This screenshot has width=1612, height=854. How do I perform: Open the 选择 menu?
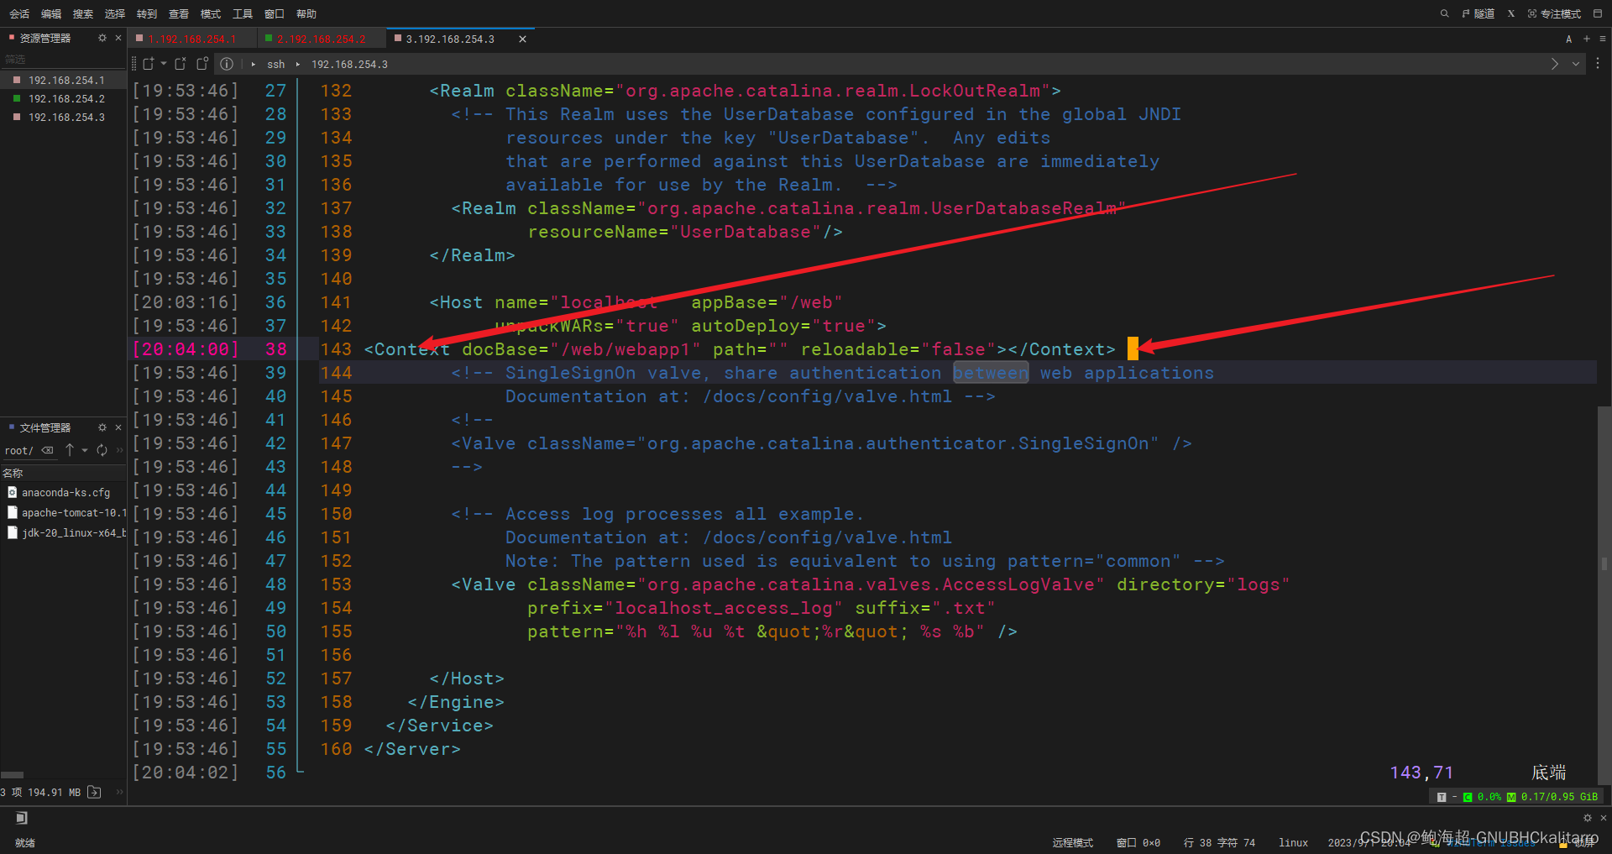[x=115, y=14]
